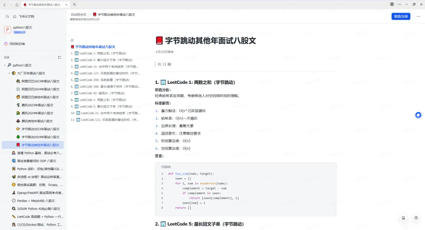Click the bottom-right feedback icon
This screenshot has width=425, height=230.
pos(403,218)
